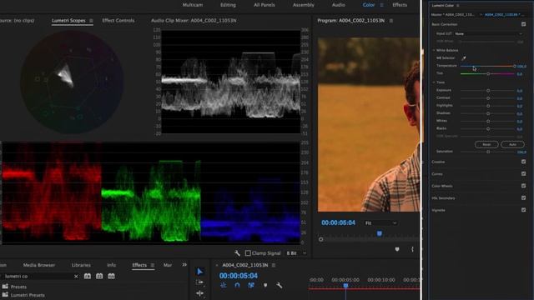The width and height of the screenshot is (534, 300).
Task: Open Effects panel menu icon
Action: (152, 265)
